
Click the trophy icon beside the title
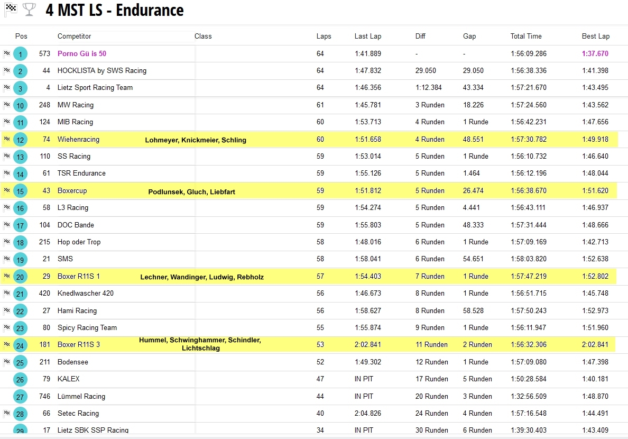coord(29,10)
